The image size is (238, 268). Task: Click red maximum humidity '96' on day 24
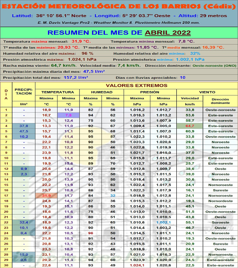[90, 233]
